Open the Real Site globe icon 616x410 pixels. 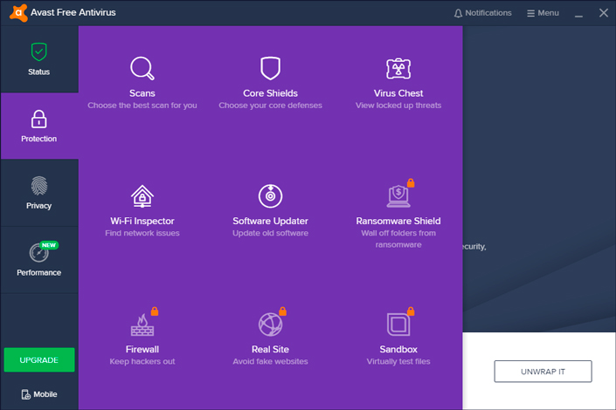click(270, 325)
